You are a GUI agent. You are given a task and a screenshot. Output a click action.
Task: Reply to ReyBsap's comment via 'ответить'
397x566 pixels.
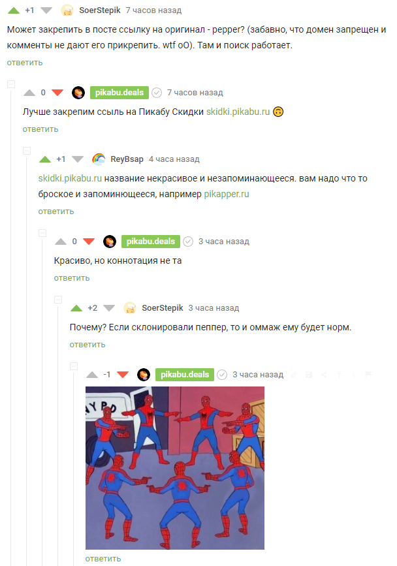click(56, 212)
